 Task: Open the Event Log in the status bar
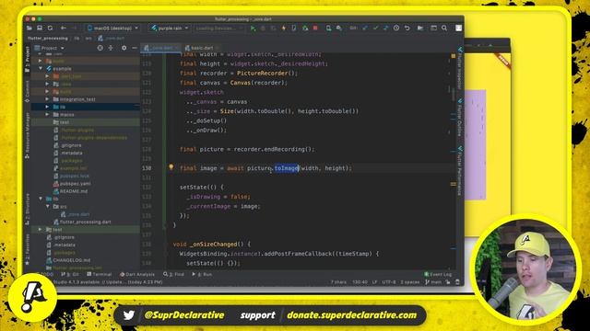438,274
